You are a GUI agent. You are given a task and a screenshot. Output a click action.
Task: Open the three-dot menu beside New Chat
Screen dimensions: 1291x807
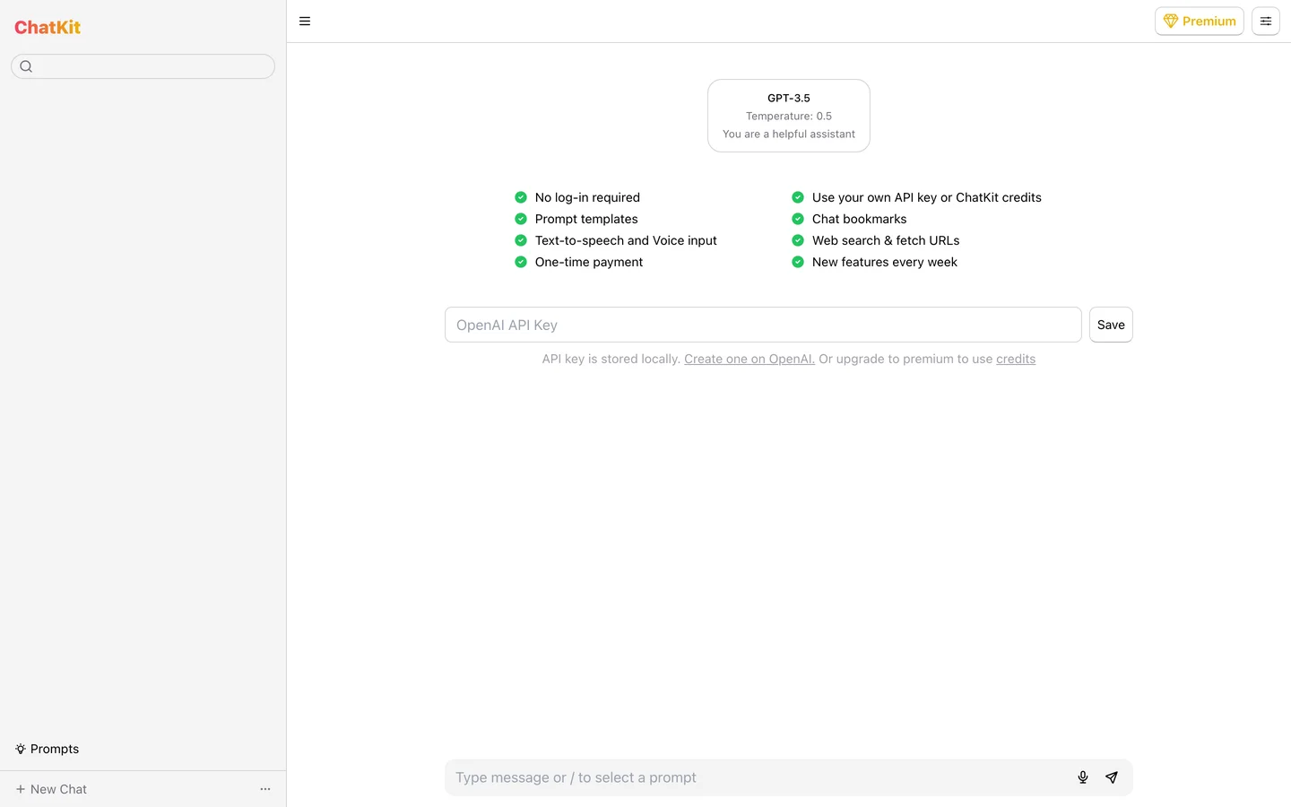[x=265, y=789]
